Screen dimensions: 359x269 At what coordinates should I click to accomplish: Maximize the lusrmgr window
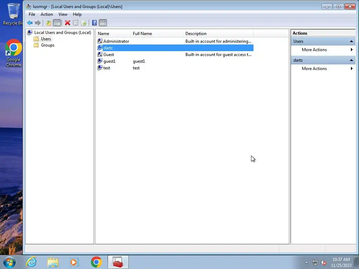click(338, 6)
